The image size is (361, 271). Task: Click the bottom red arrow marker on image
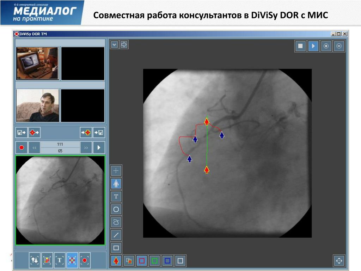207,169
